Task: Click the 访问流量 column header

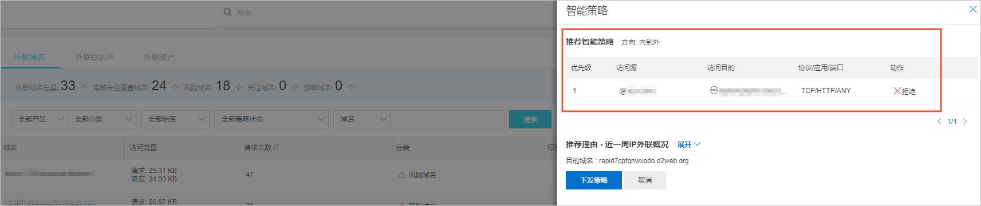Action: (143, 147)
